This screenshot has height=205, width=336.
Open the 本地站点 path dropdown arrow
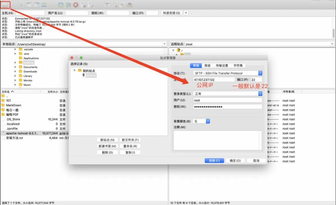[164, 44]
